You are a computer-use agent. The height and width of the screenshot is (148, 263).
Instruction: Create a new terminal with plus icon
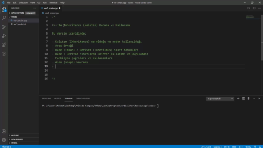pos(238,99)
